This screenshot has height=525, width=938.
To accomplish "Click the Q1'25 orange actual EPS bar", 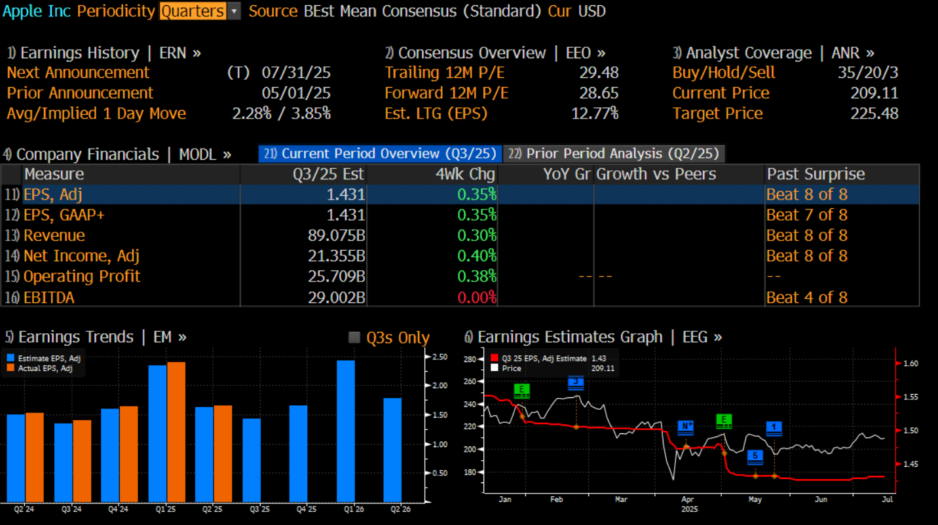I will click(x=176, y=432).
